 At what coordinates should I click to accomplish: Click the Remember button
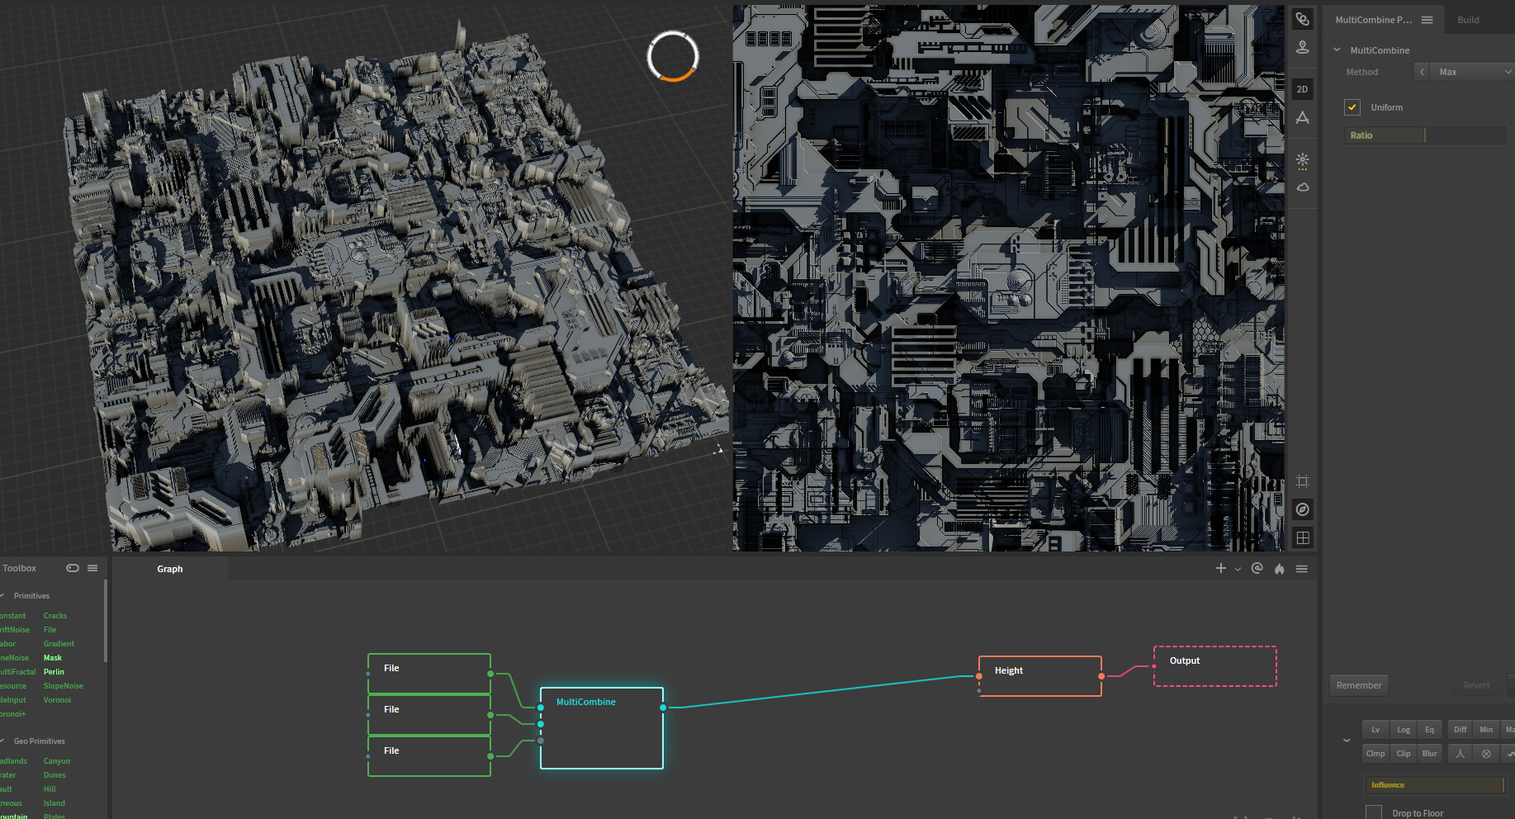tap(1358, 685)
